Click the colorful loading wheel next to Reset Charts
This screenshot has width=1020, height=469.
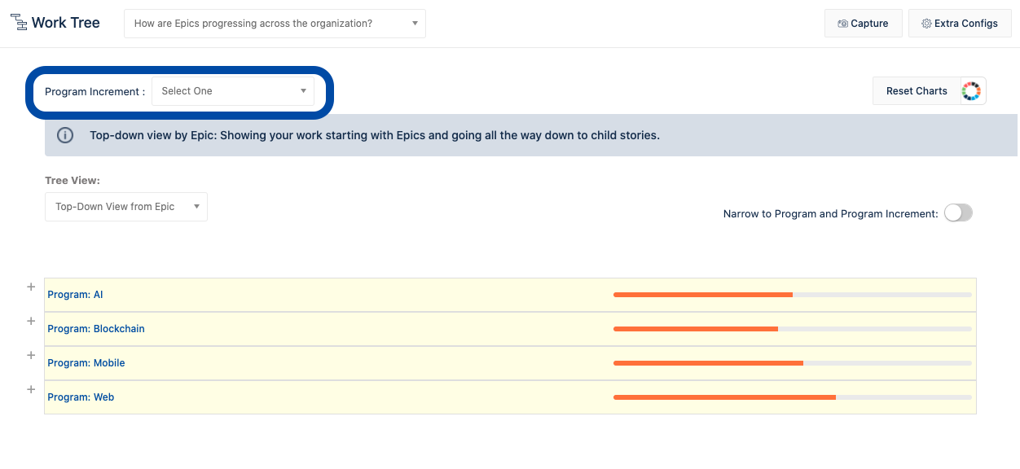971,90
